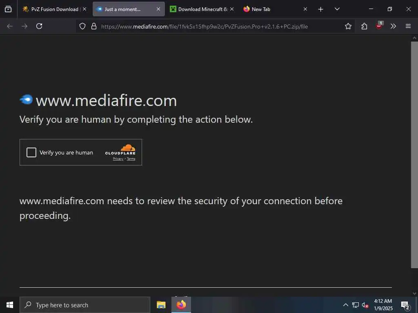Bookmark this page with star icon
The image size is (418, 313).
pyautogui.click(x=348, y=26)
